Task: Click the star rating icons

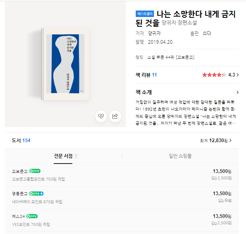Action: [x=214, y=75]
